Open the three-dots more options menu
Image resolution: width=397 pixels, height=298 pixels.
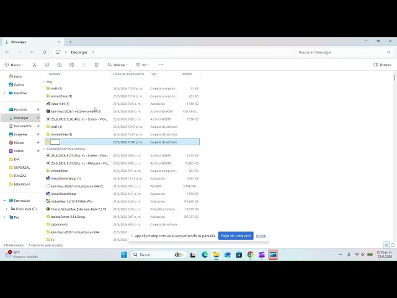161,65
